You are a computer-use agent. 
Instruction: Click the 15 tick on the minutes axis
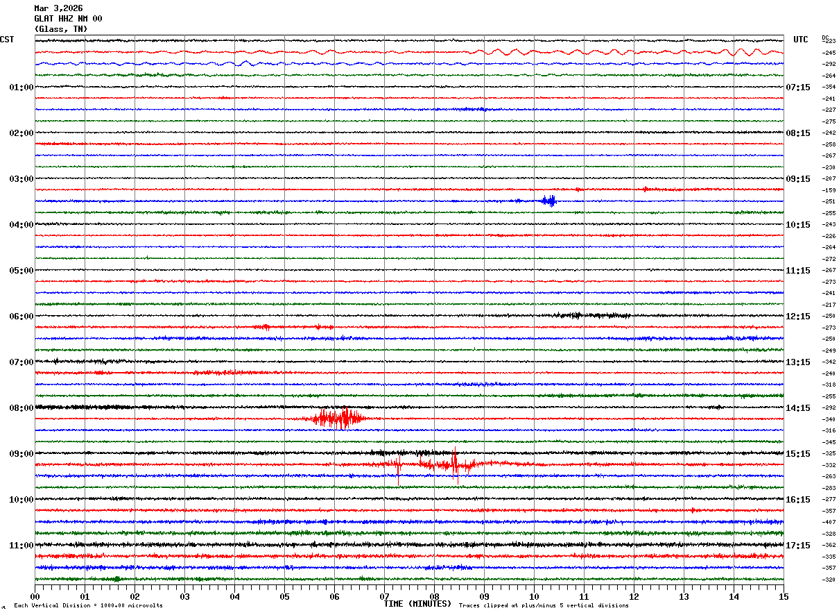pos(783,596)
